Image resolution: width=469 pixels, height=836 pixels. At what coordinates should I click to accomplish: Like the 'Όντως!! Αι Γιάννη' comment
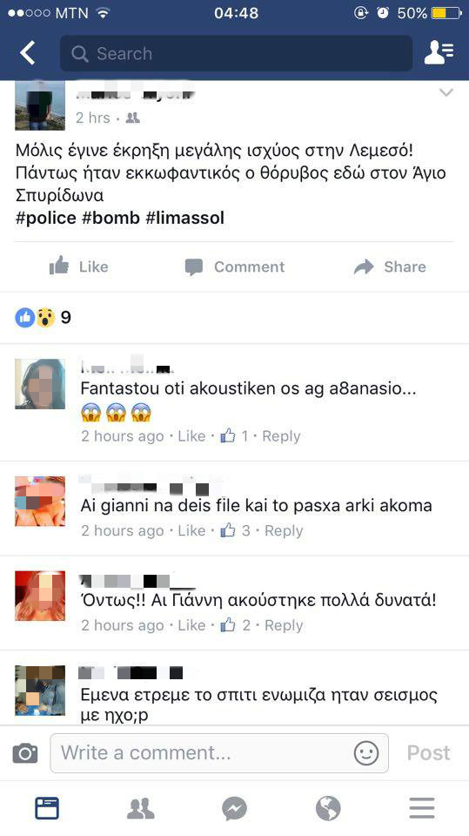click(191, 625)
